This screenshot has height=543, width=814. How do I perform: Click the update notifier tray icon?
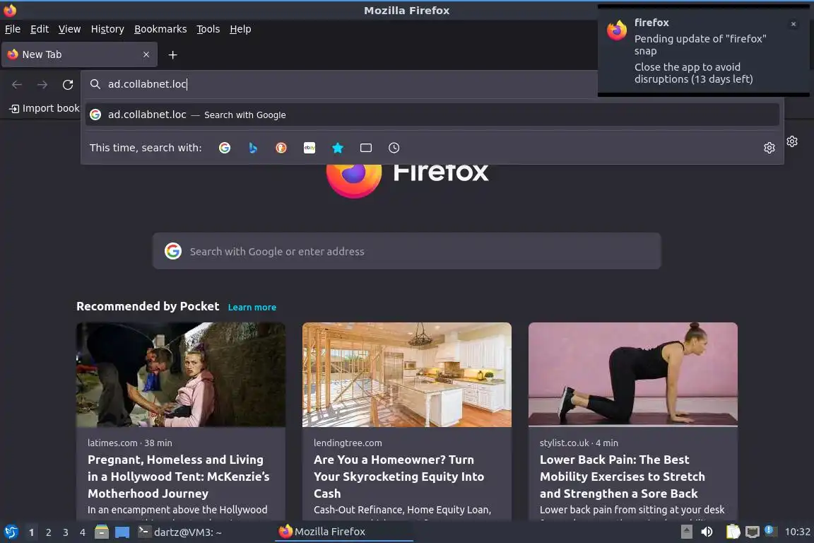(769, 530)
